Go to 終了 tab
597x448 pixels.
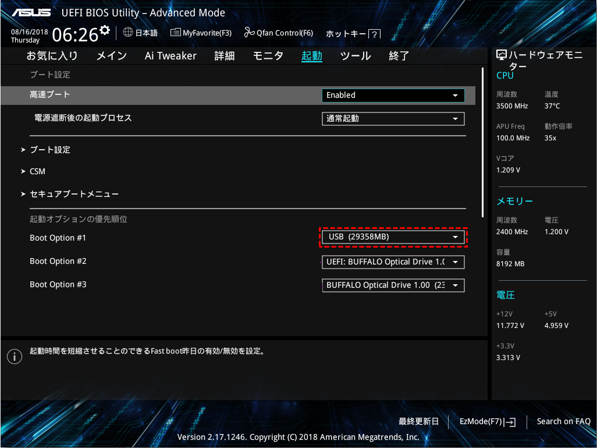tap(399, 56)
